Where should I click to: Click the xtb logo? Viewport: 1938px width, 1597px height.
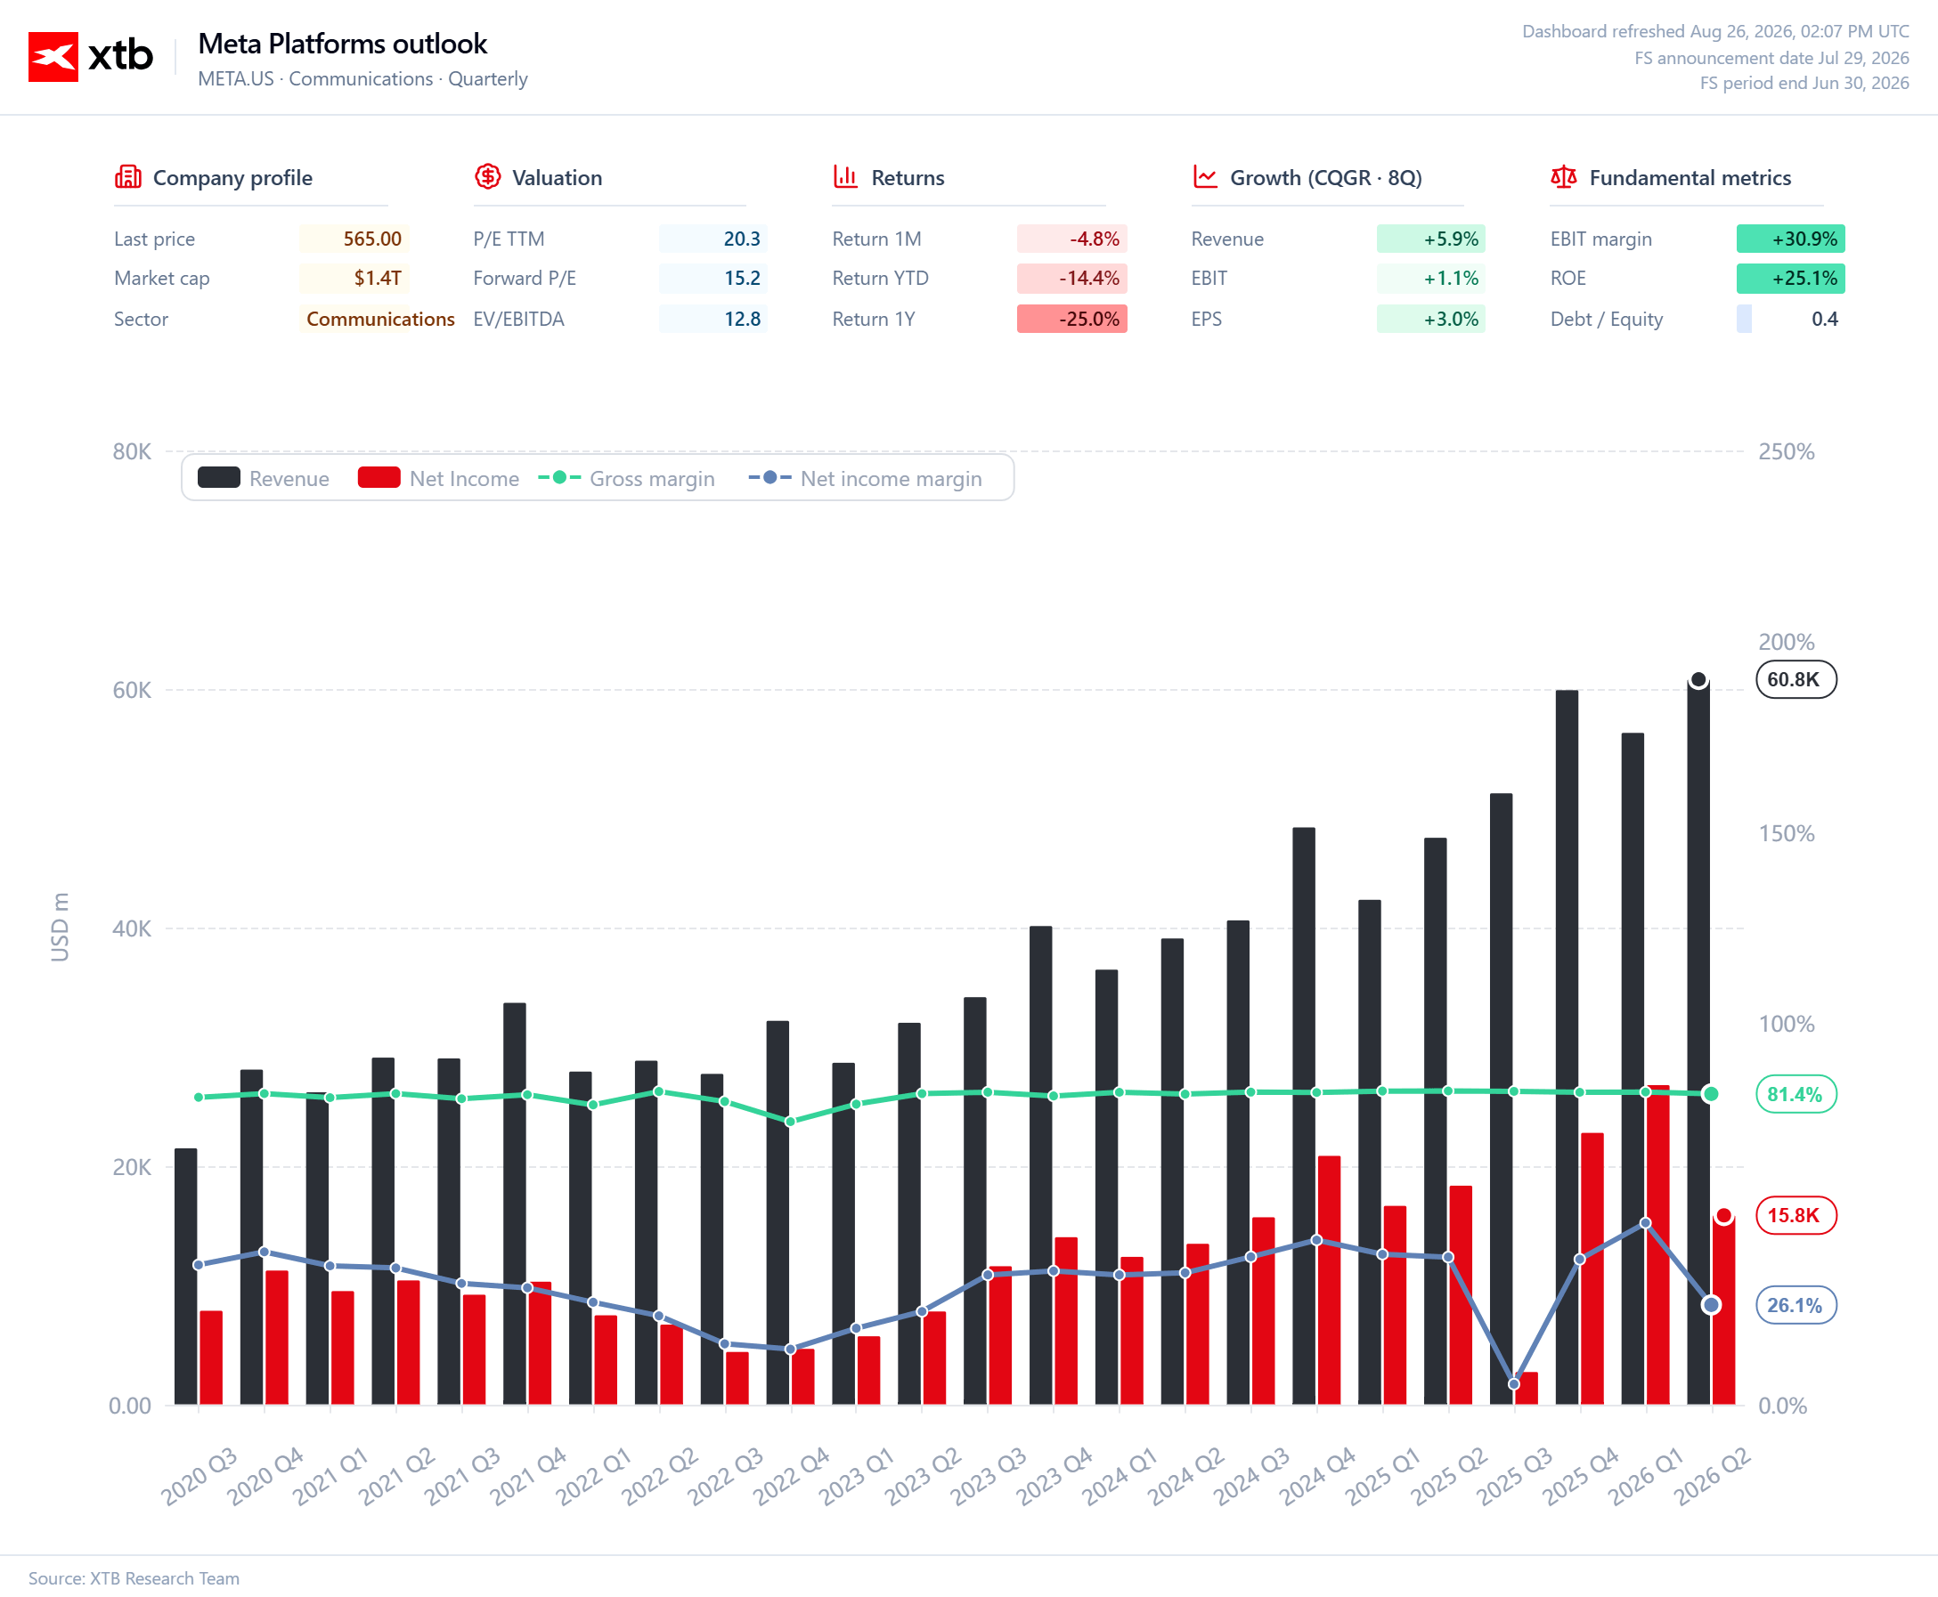[90, 56]
